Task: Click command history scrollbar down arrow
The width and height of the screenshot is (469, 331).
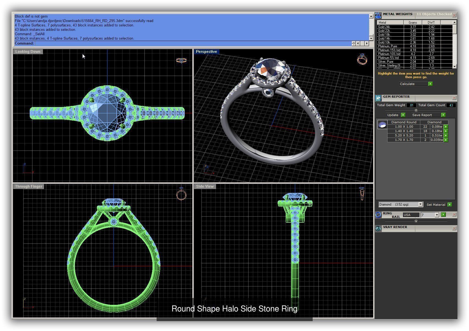Action: click(x=371, y=39)
